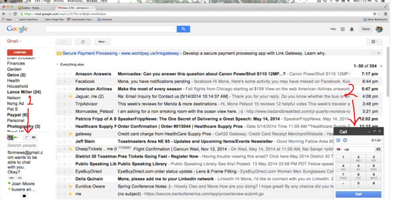Screen dimensions: 396x202
Task: Tick checkbox for EyeBuyDirect email
Action: 59,172
